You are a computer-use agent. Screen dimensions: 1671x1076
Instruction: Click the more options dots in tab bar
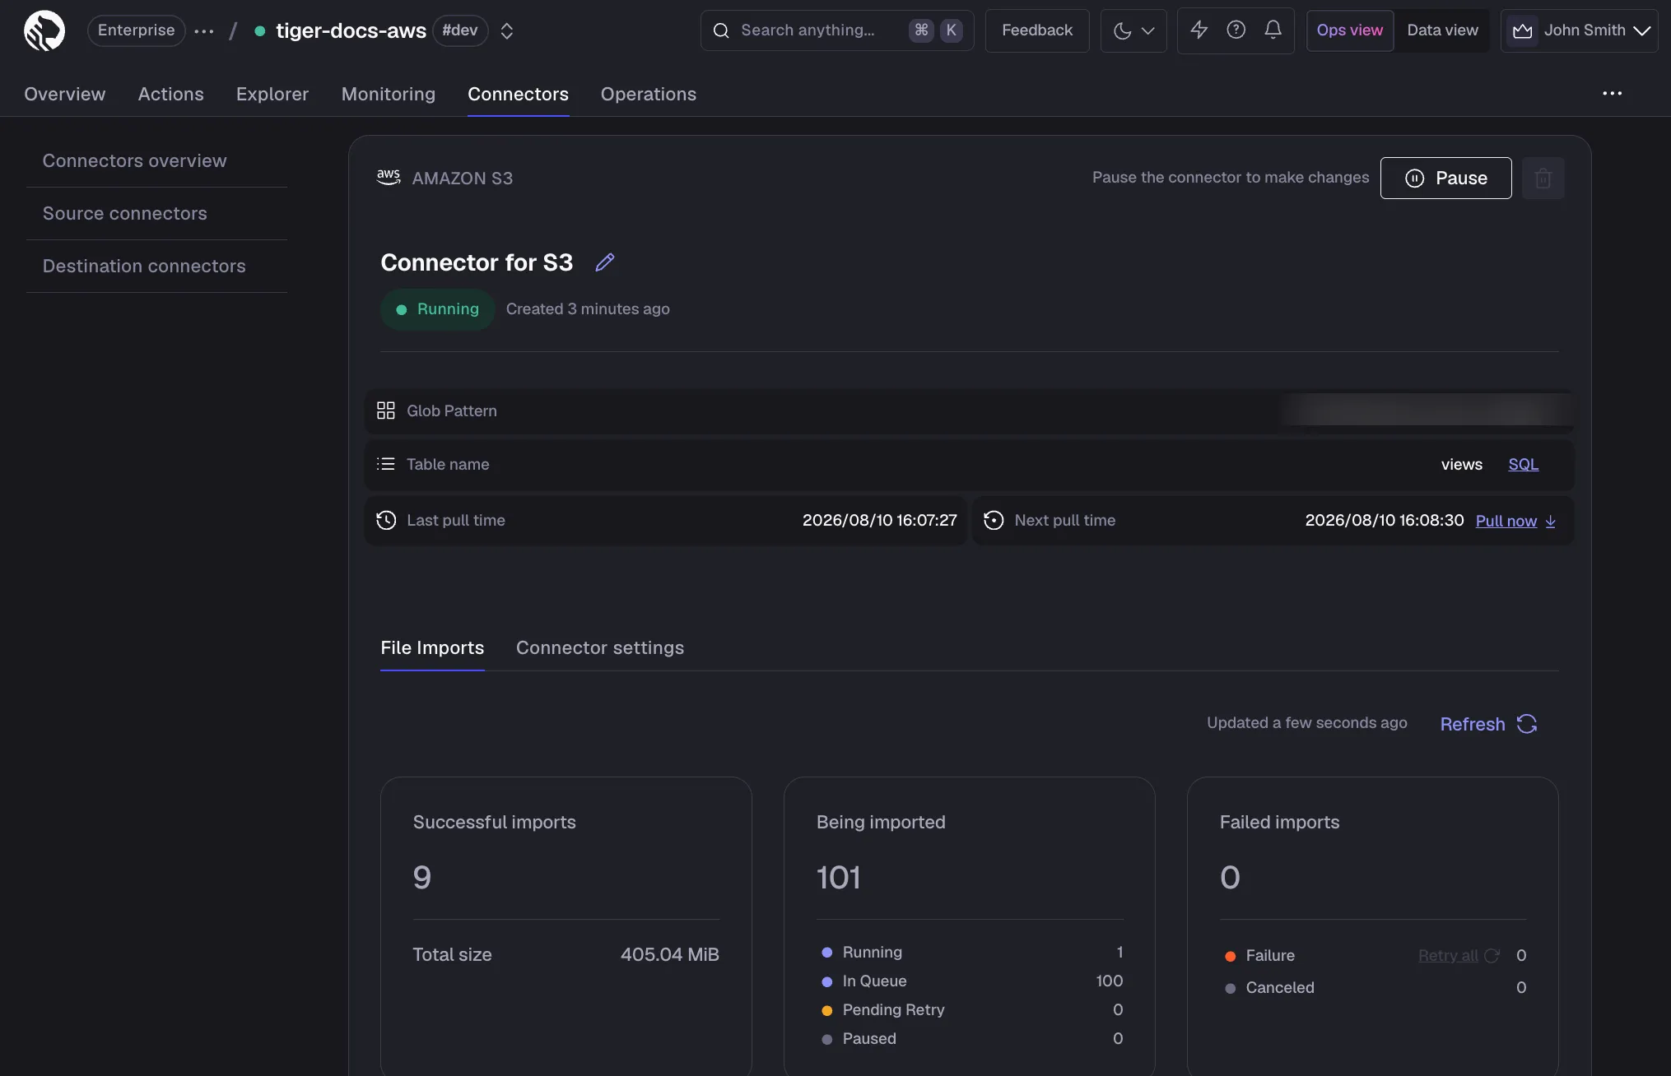[1612, 94]
